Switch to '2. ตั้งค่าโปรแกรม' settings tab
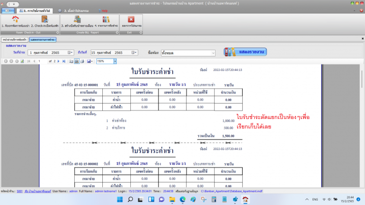This screenshot has width=365, height=205. click(74, 10)
